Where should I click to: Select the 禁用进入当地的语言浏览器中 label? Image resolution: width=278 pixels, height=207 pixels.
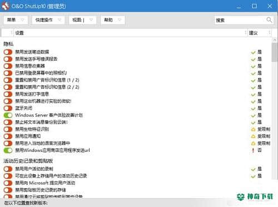point(43,143)
